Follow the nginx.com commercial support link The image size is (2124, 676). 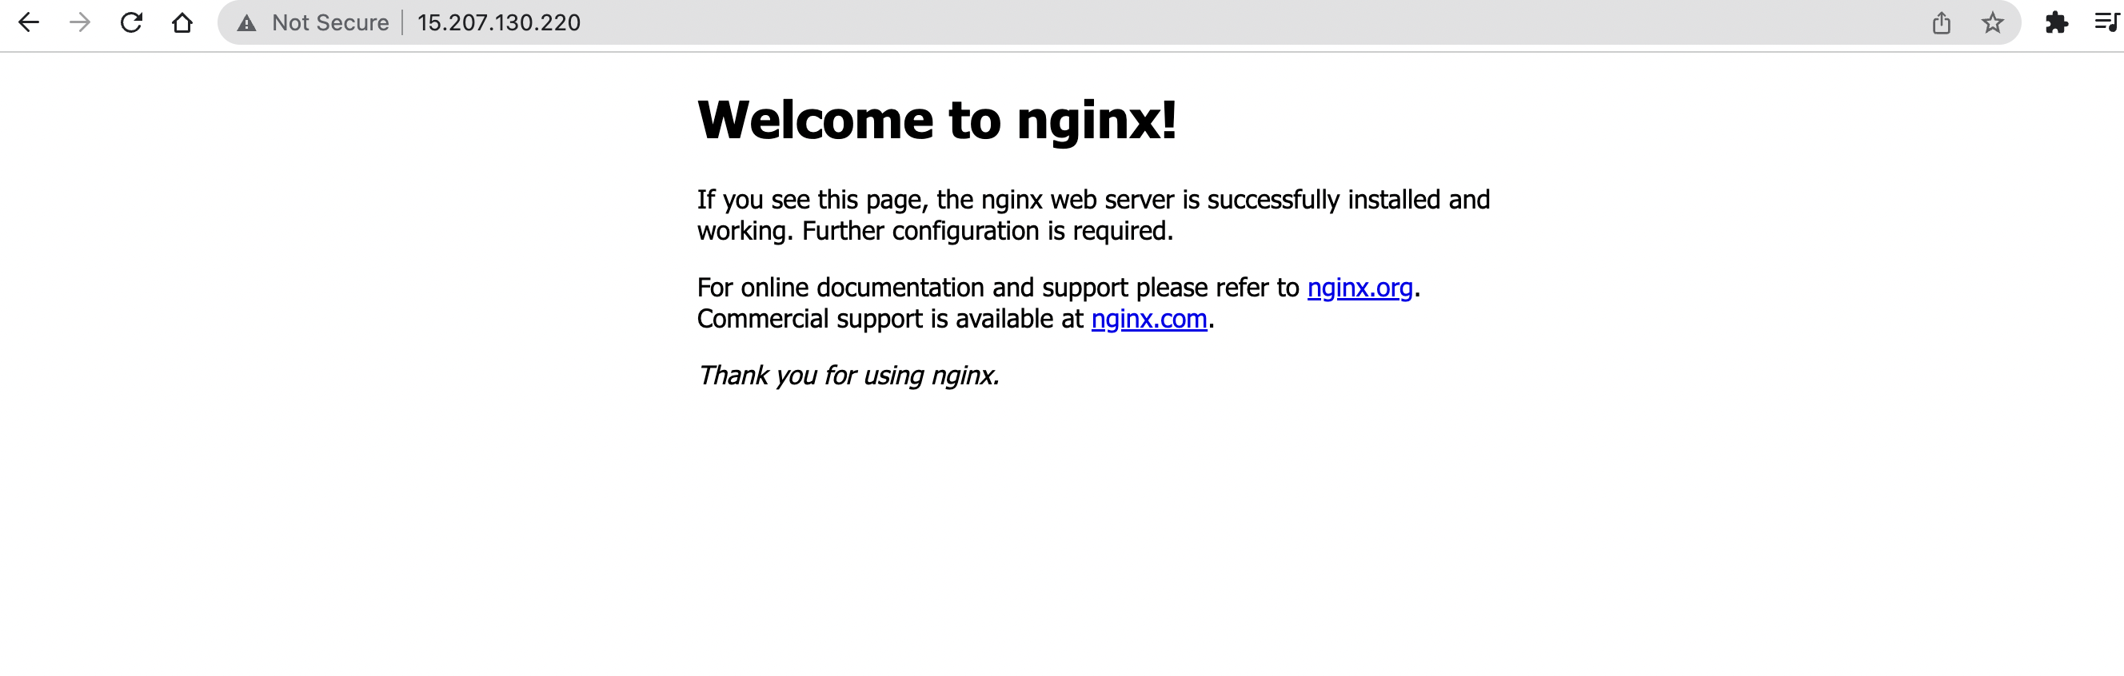[1148, 319]
